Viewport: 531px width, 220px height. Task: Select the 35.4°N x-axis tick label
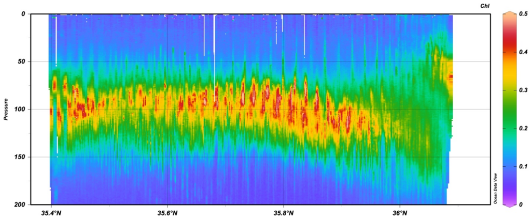51,213
